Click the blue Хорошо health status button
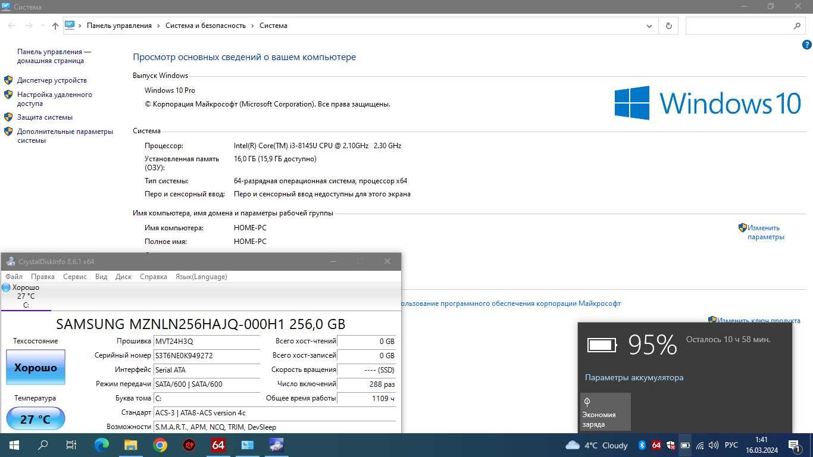The image size is (813, 457). click(36, 367)
